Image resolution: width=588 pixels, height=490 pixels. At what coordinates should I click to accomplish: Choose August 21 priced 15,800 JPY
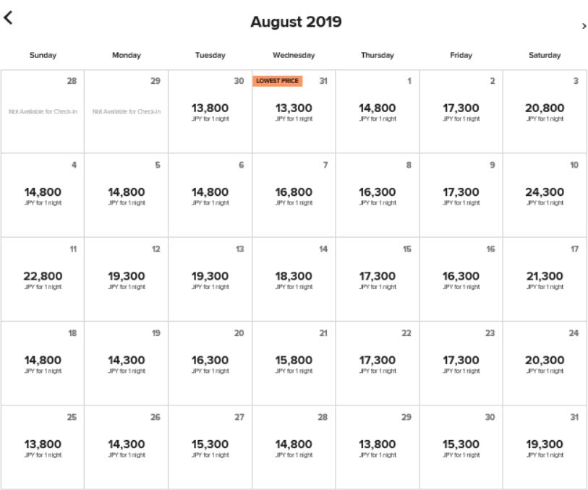(294, 364)
